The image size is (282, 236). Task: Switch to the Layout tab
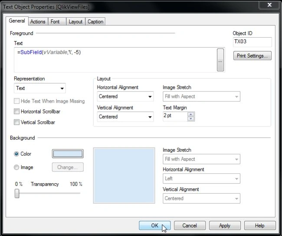75,22
